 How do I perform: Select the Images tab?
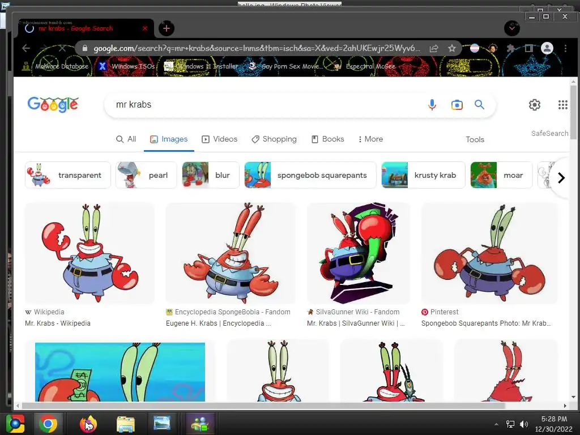click(169, 139)
